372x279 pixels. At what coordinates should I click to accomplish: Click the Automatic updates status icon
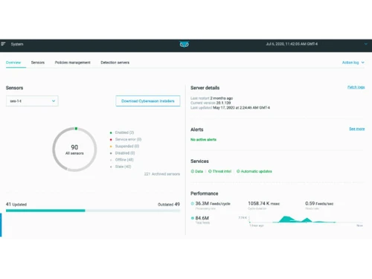point(238,171)
